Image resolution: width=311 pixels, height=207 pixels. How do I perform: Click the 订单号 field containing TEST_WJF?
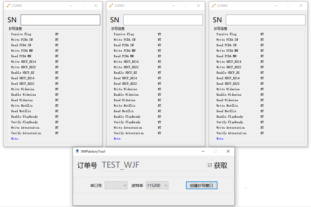pyautogui.click(x=154, y=165)
